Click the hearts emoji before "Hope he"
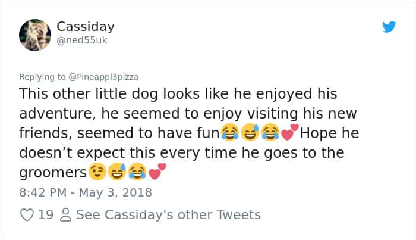This screenshot has height=240, width=416. pos(289,132)
